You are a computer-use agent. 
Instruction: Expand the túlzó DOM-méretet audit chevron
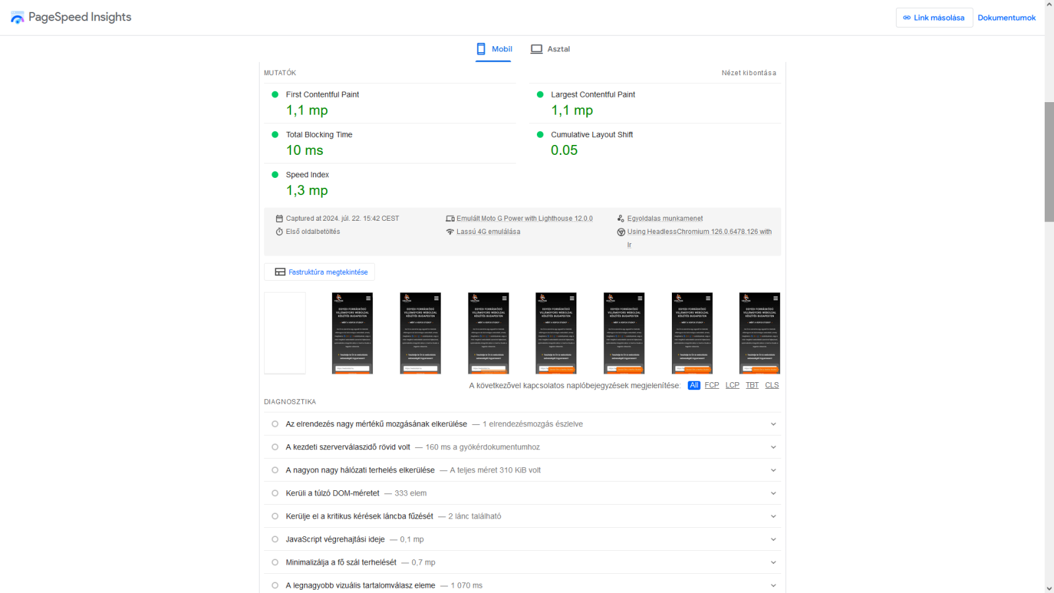tap(773, 494)
